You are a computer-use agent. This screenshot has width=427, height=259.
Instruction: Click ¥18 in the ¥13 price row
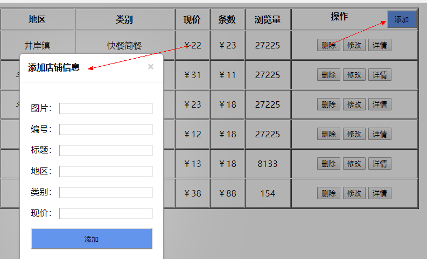[x=227, y=164]
